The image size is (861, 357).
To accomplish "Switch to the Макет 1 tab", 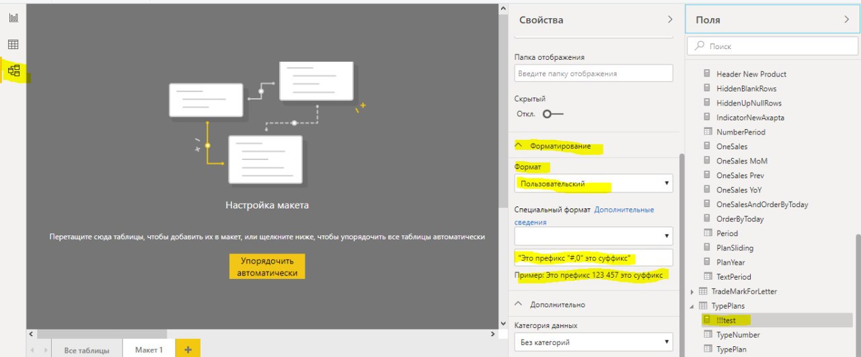I will [x=149, y=350].
